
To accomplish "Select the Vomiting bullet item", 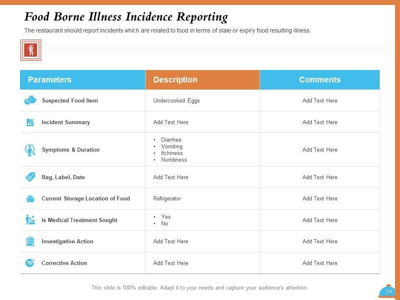I will (172, 146).
